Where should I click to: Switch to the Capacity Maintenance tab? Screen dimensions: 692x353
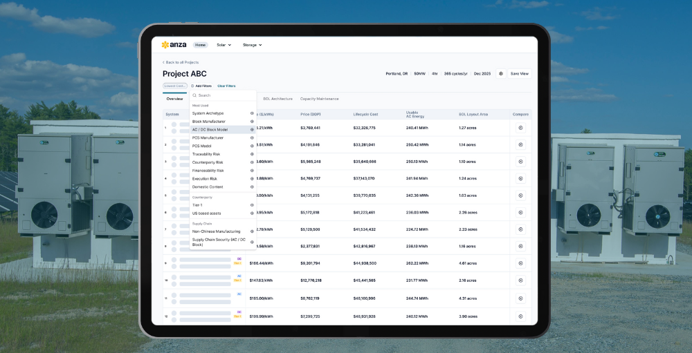(319, 99)
